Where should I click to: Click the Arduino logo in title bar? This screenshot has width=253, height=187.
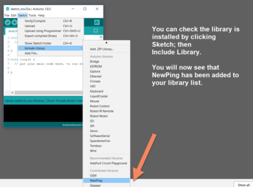(7, 9)
